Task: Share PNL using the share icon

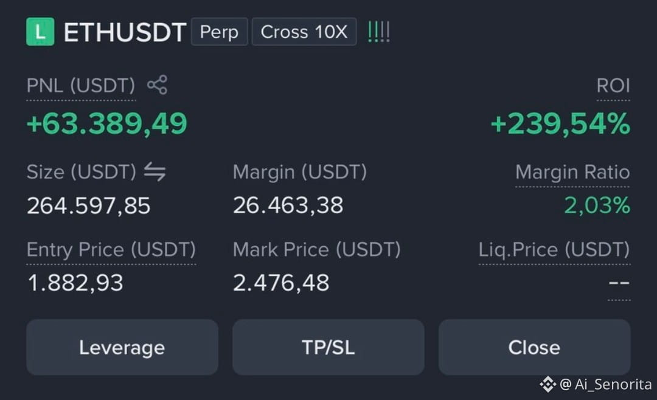Action: 157,85
